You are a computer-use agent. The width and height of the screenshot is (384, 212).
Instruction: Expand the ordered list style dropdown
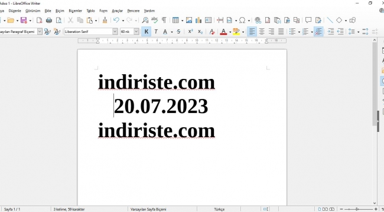point(312,32)
